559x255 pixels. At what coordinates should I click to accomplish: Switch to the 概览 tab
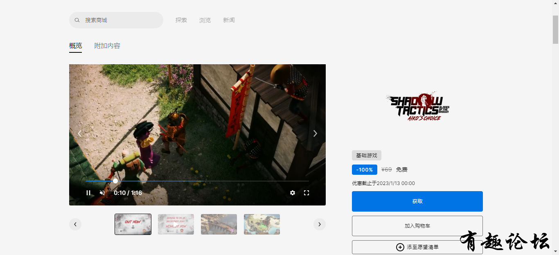(x=75, y=46)
